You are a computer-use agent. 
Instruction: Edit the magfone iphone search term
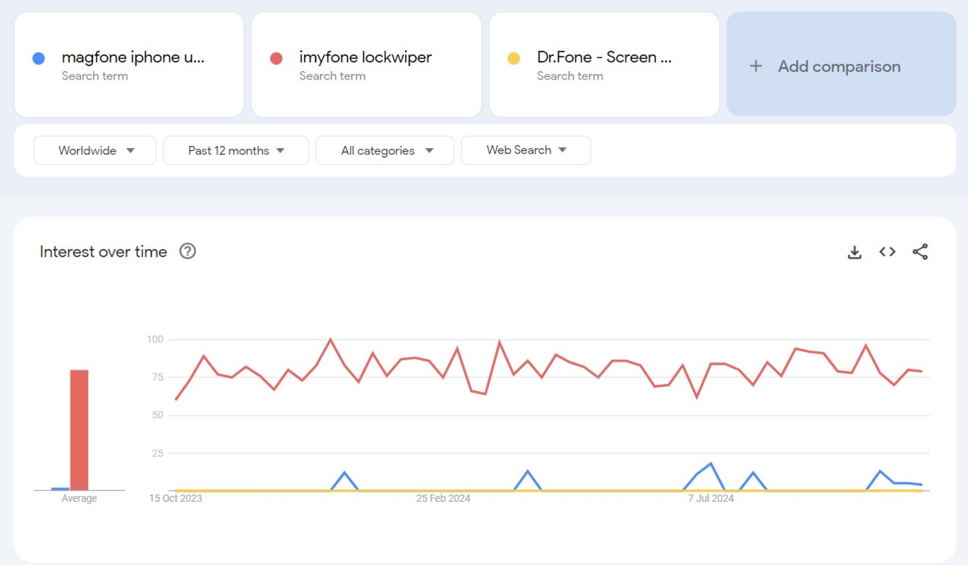[x=133, y=57]
